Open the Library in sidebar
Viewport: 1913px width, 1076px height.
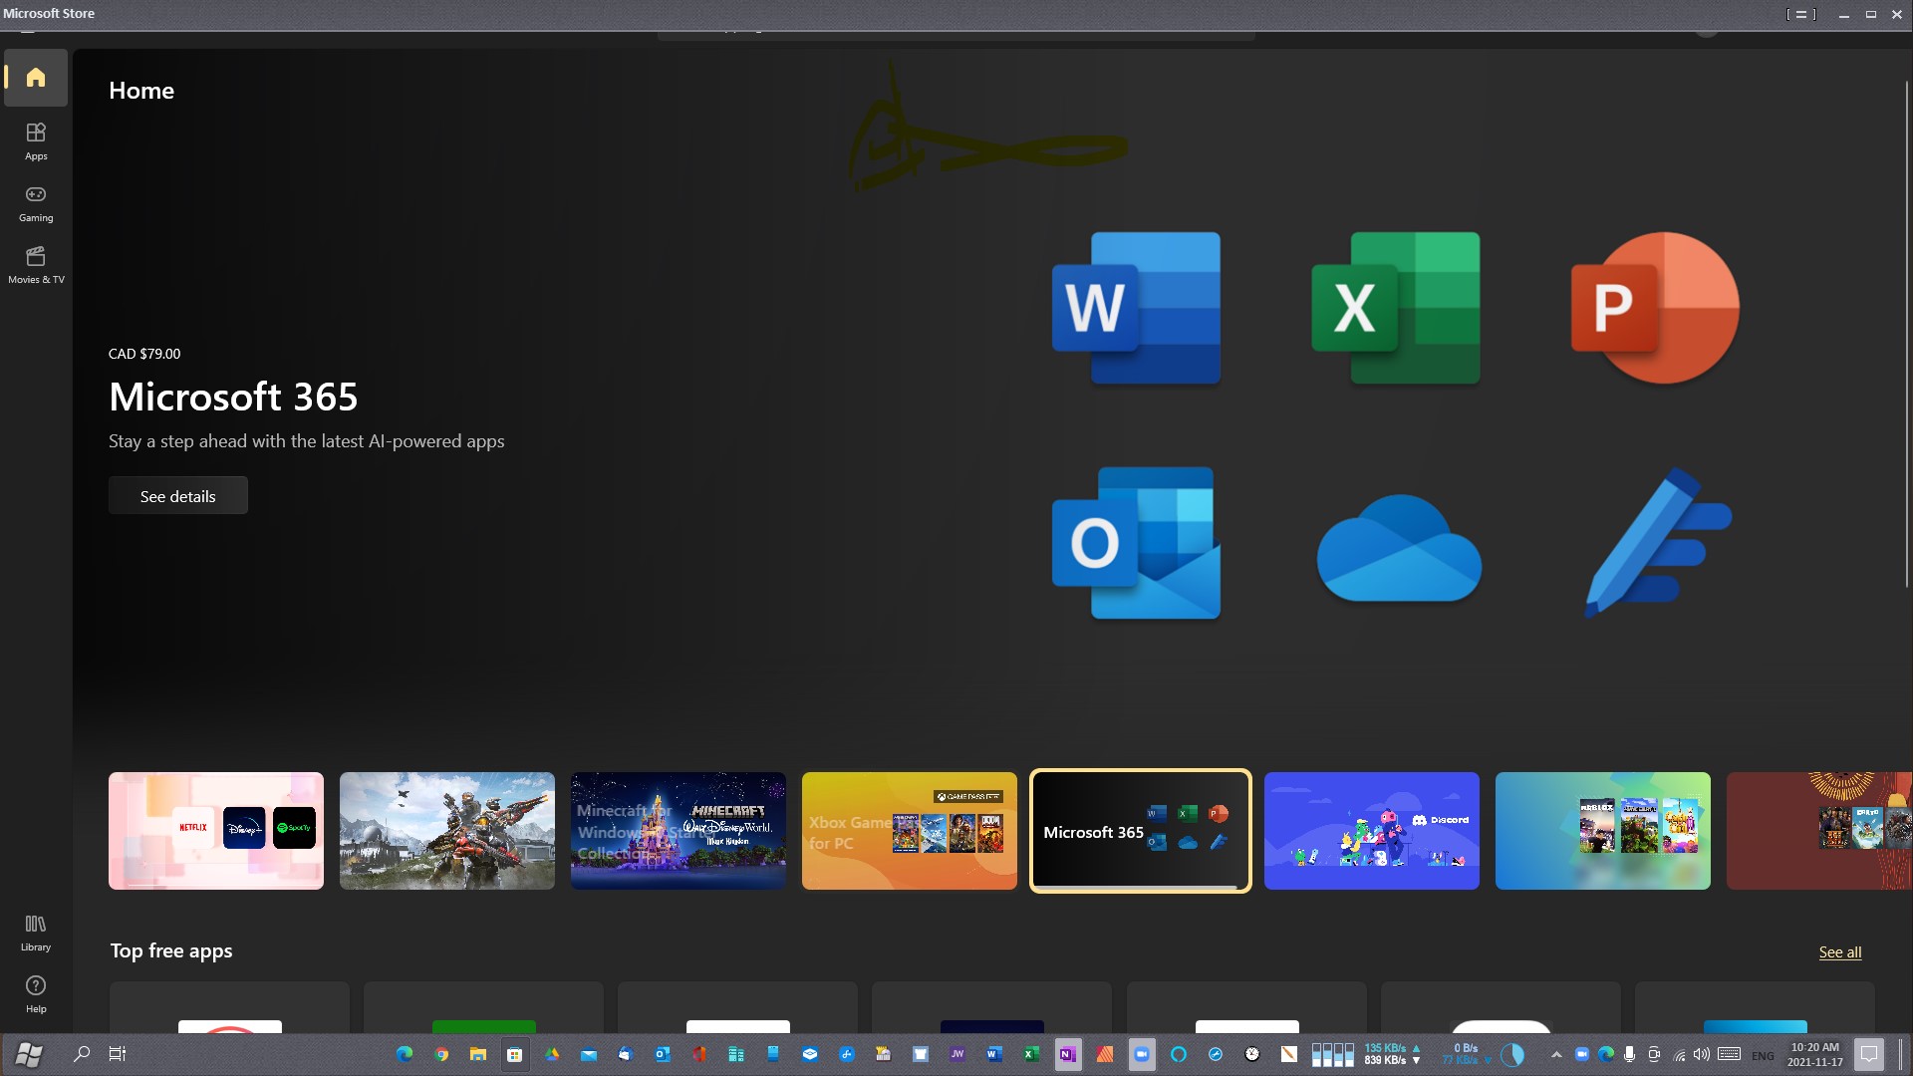pyautogui.click(x=36, y=933)
